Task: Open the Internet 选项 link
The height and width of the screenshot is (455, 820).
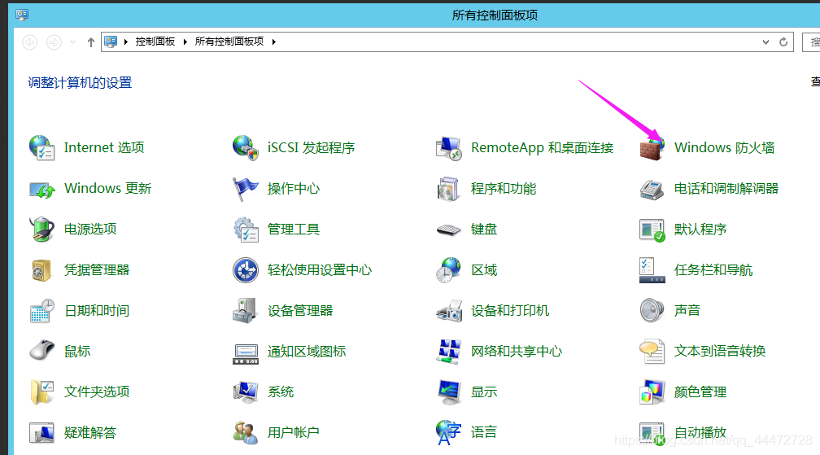Action: coord(104,148)
